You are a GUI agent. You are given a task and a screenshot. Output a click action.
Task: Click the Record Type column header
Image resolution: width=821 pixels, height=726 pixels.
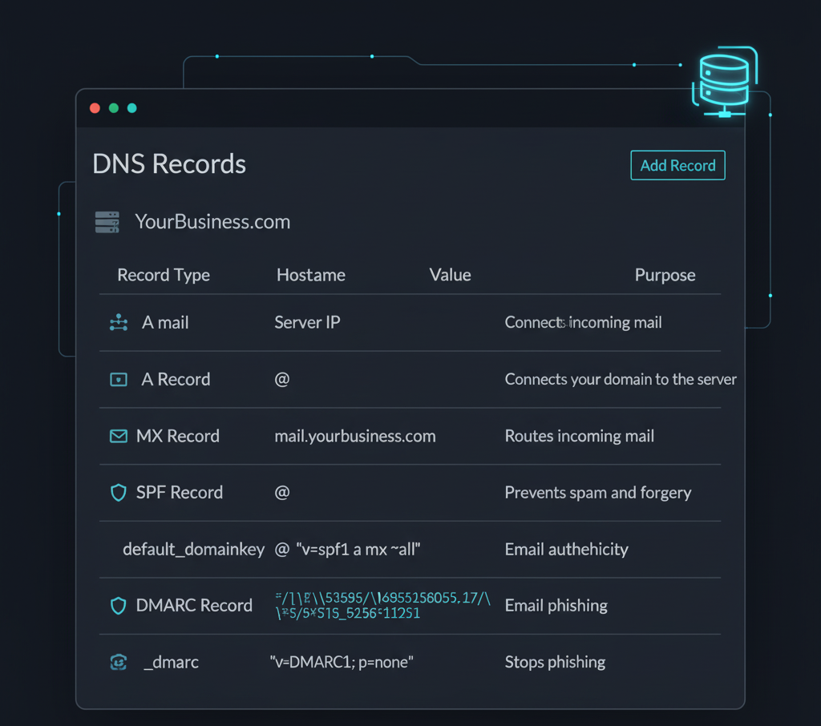(x=164, y=276)
